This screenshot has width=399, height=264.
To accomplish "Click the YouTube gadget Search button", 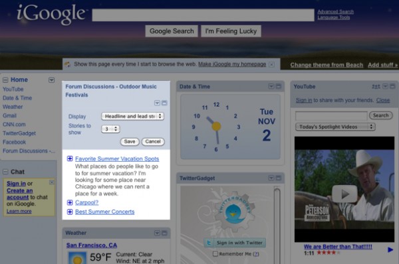I will [380, 115].
